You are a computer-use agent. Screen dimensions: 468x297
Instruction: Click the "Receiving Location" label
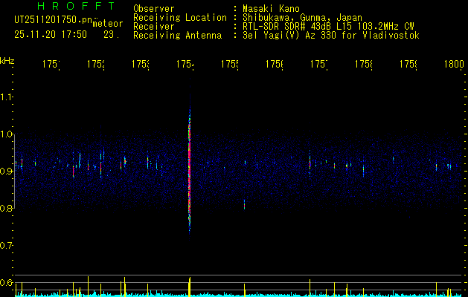(180, 18)
